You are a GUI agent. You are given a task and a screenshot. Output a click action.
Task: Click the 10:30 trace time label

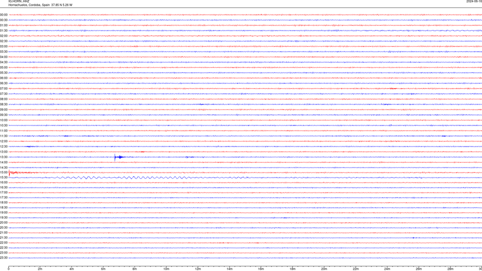click(x=4, y=125)
